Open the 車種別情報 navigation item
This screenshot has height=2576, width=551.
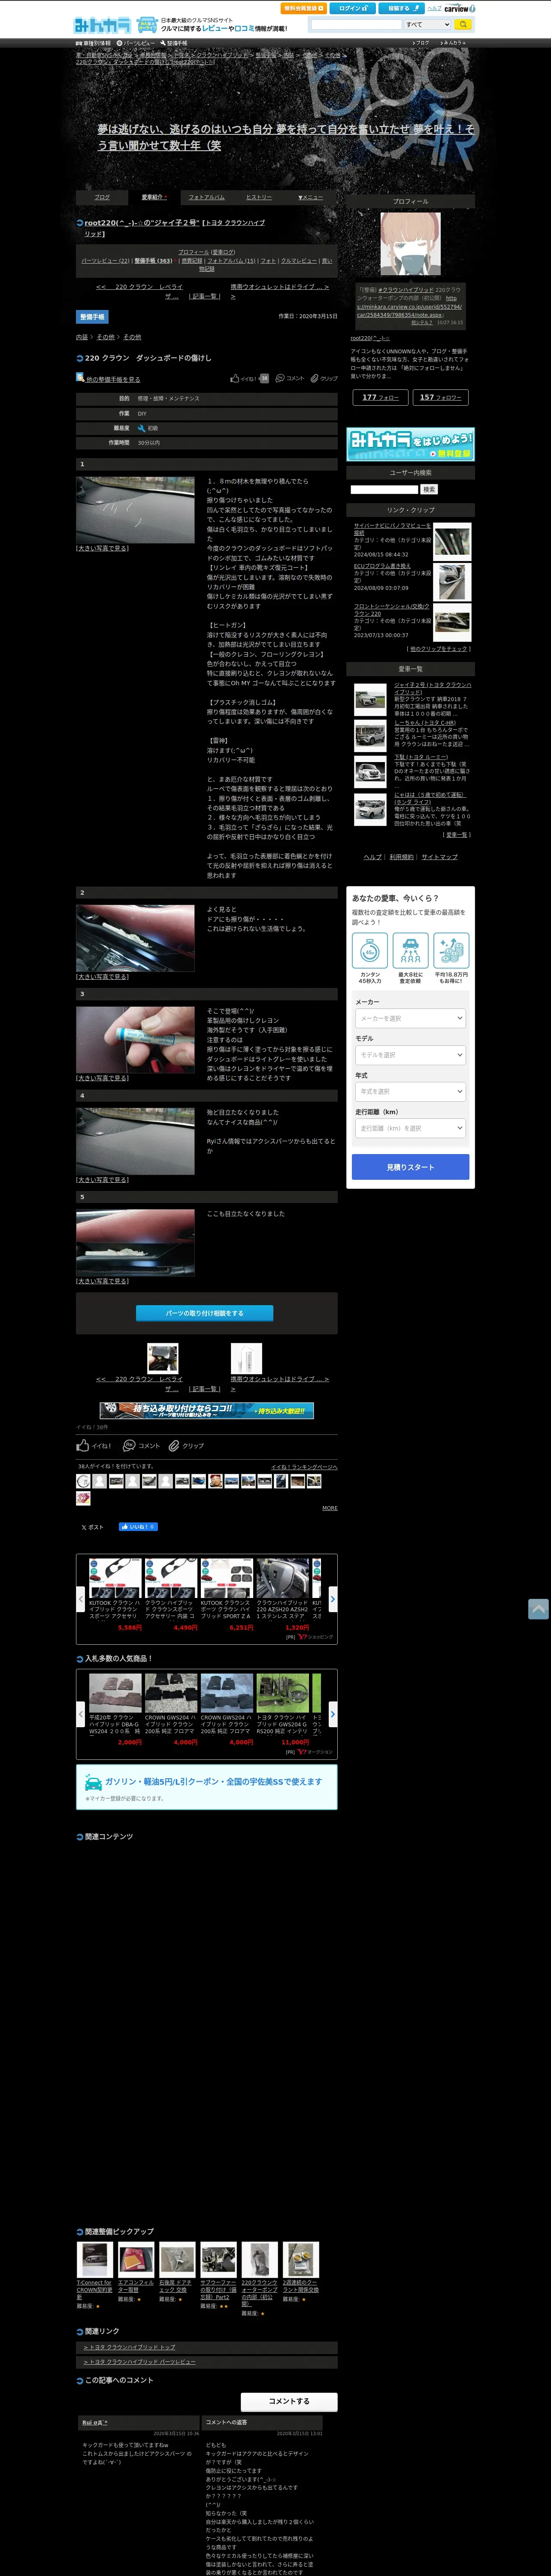click(x=94, y=43)
